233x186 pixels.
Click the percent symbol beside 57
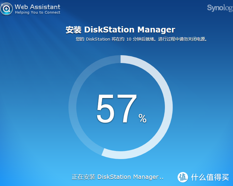142,118
